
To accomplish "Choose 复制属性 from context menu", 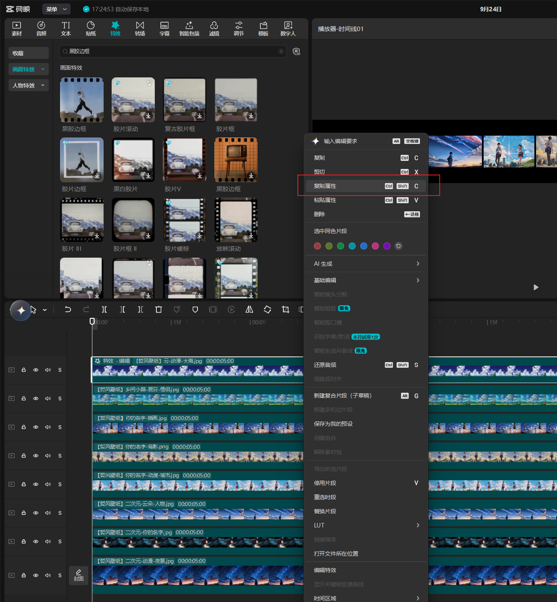I will 366,186.
